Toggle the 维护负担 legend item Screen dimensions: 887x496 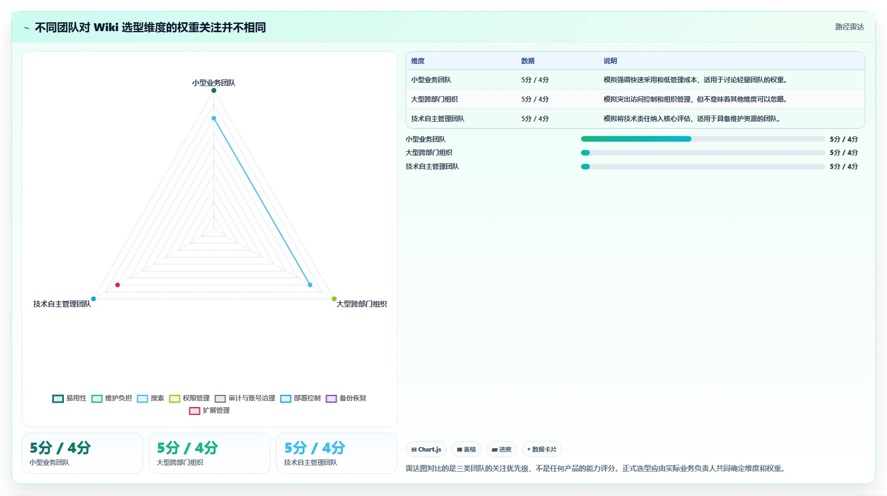(112, 398)
